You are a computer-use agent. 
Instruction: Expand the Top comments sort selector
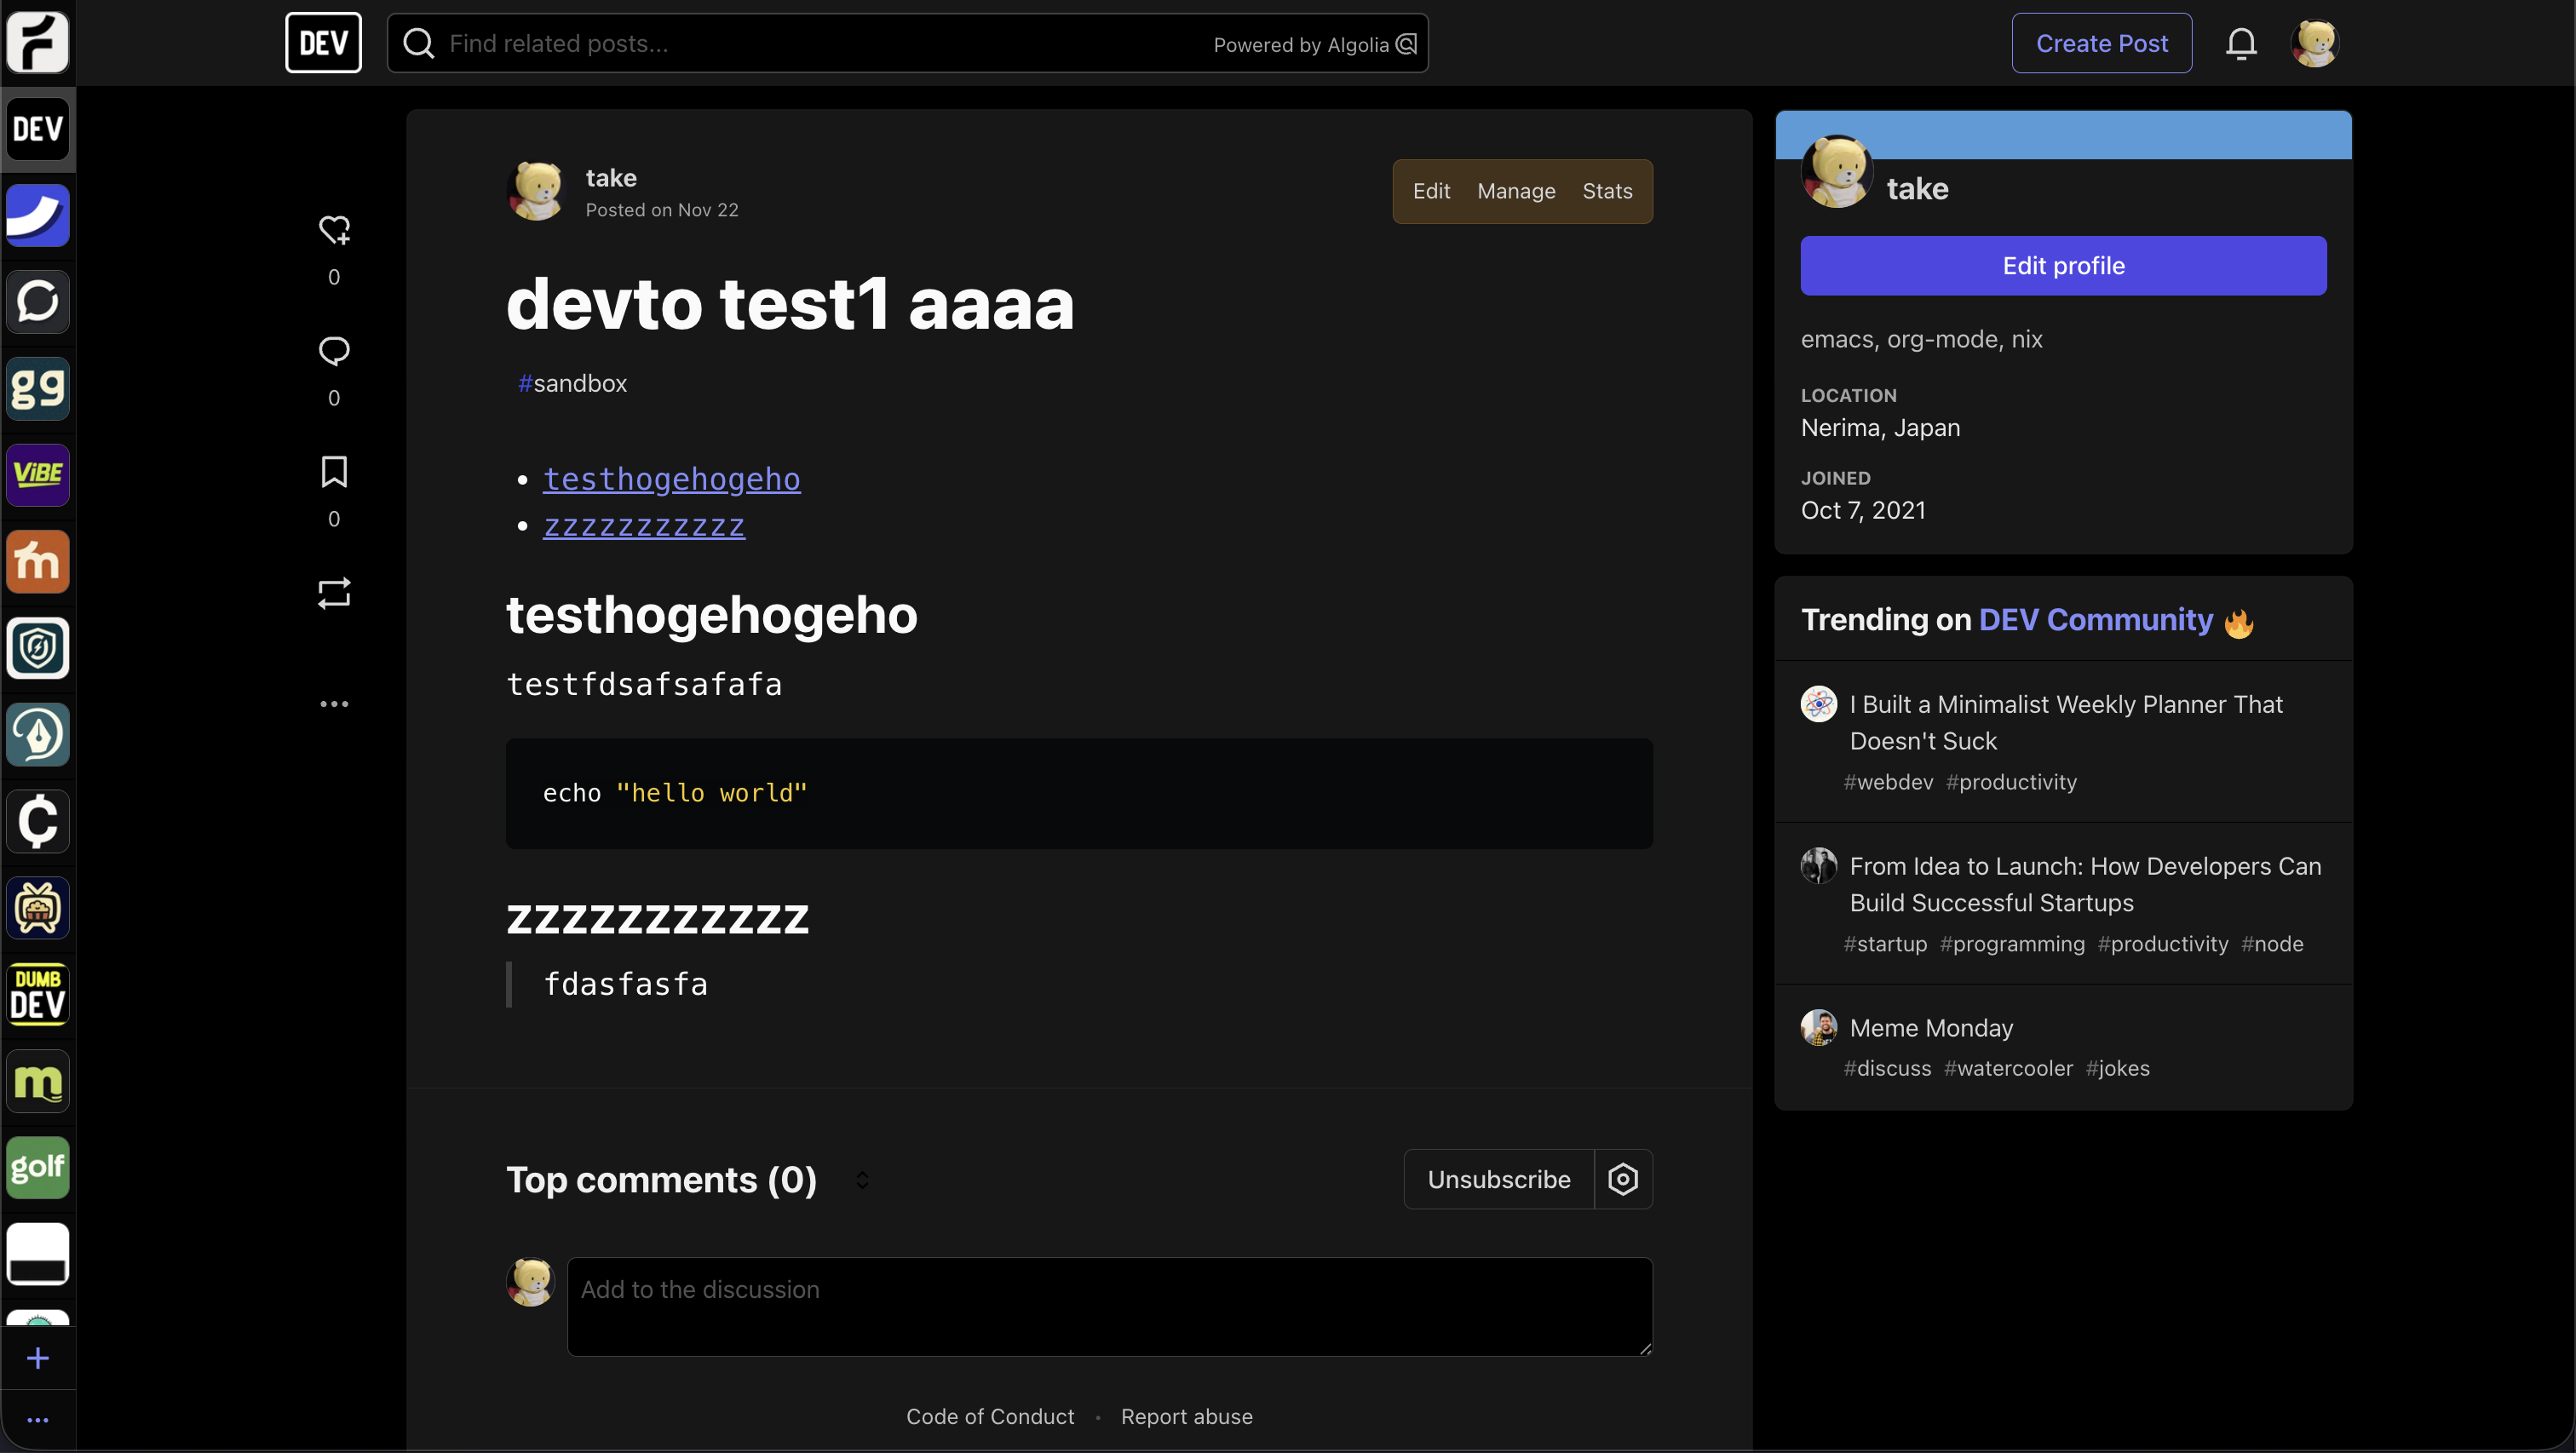pos(862,1180)
